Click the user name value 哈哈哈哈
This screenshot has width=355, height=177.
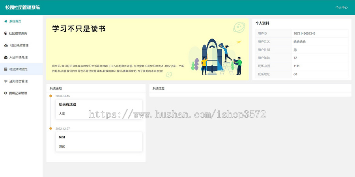tap(299, 42)
